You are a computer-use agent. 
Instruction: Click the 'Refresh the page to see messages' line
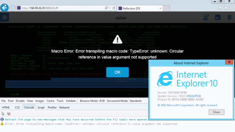tap(76, 120)
